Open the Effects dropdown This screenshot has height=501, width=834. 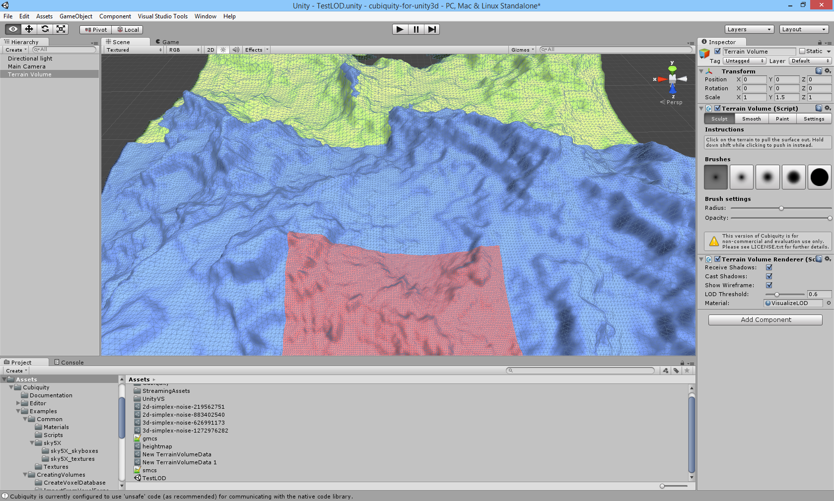[257, 50]
